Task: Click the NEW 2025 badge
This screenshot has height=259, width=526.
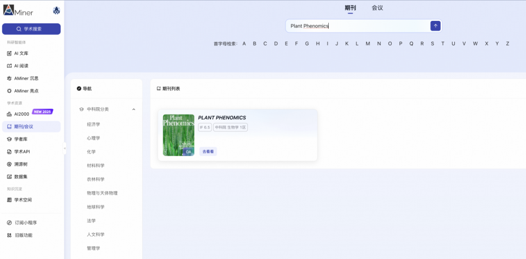Action: click(x=42, y=111)
